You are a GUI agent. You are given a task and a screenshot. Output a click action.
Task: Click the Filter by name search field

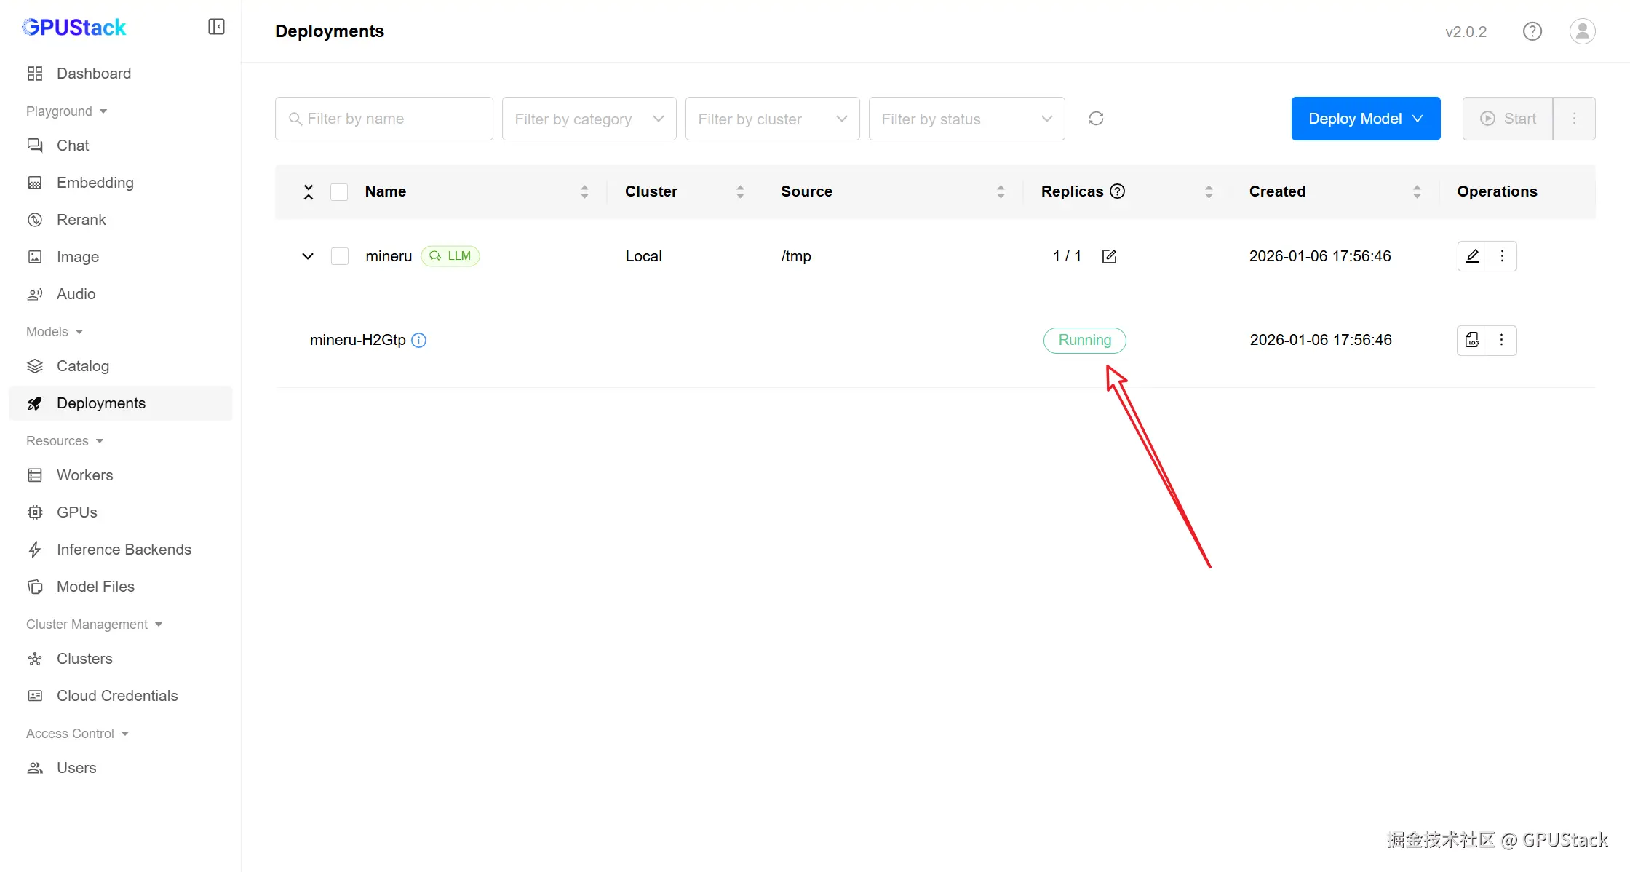[384, 119]
